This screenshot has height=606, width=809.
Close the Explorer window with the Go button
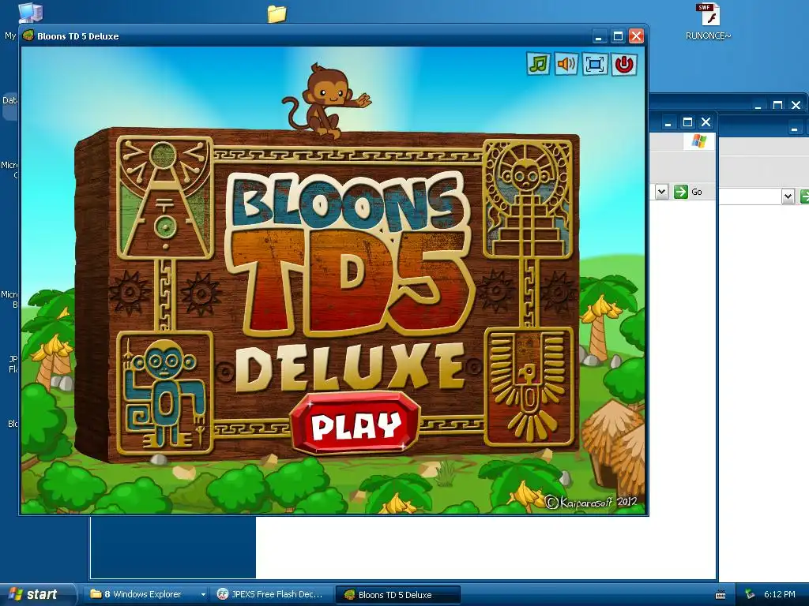click(x=706, y=122)
